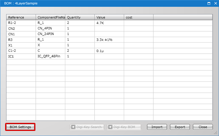Maximize the BOM window
This screenshot has width=219, height=136.
click(x=209, y=3)
